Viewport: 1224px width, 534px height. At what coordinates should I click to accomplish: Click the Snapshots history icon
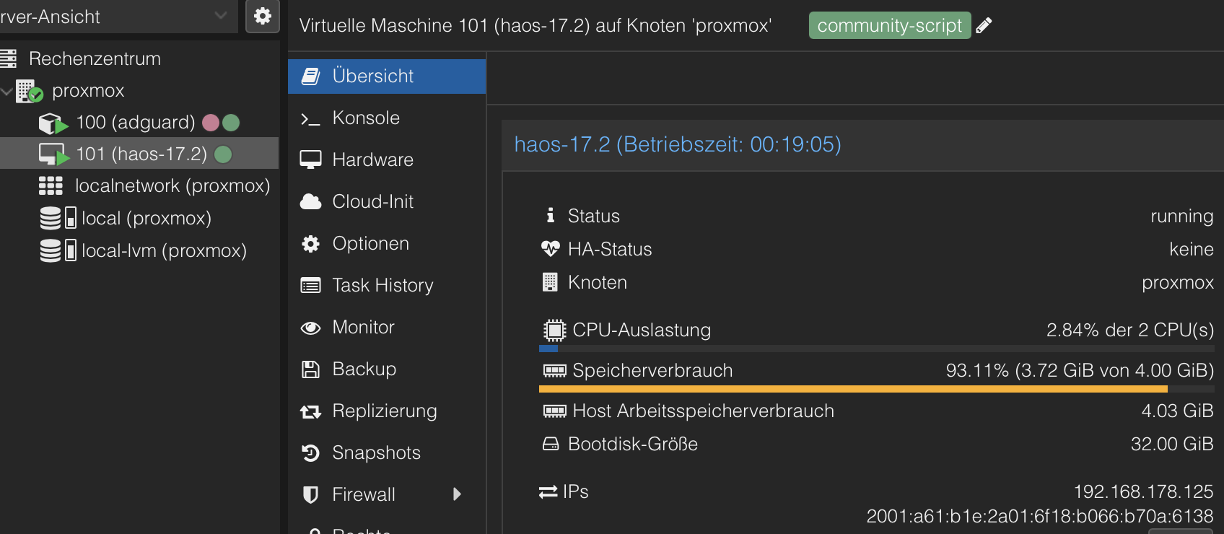point(310,453)
